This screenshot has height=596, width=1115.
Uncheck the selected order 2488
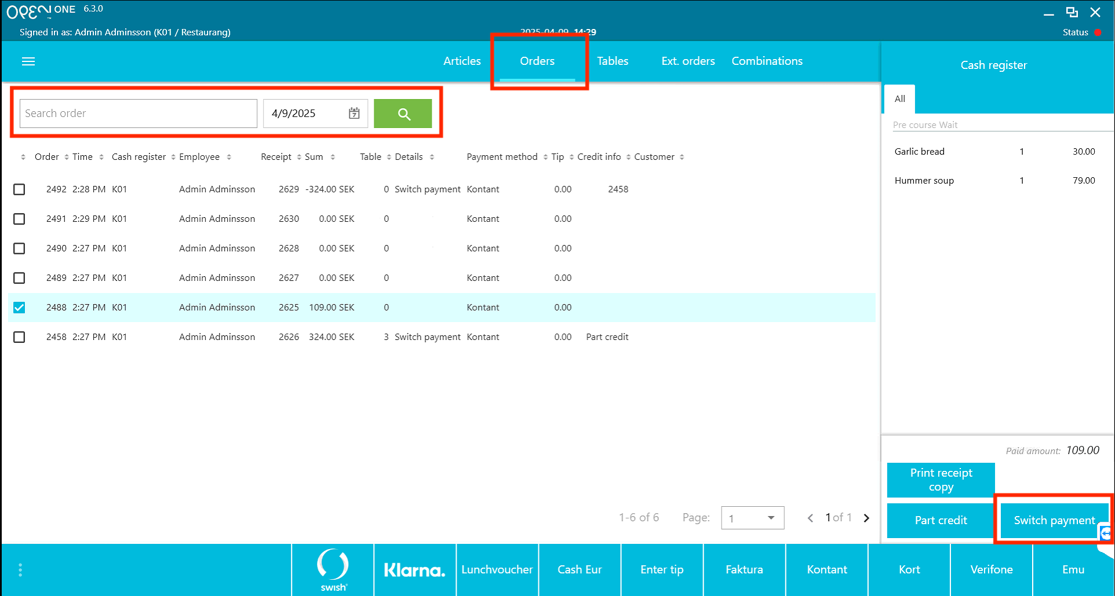click(x=19, y=308)
